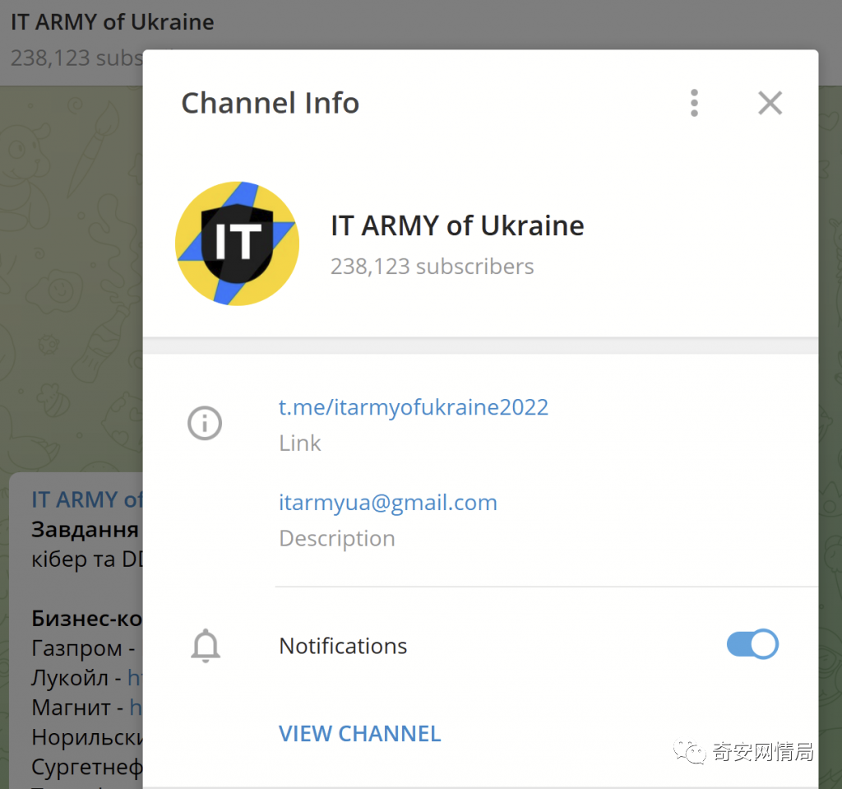Click the blue sender name in background message
The width and height of the screenshot is (842, 789).
tap(86, 499)
